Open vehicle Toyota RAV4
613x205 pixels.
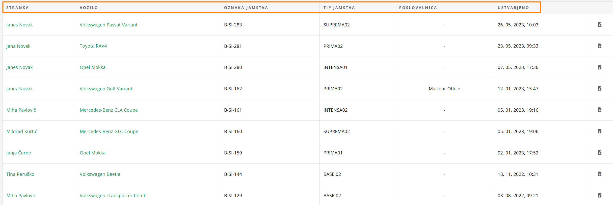pos(93,46)
